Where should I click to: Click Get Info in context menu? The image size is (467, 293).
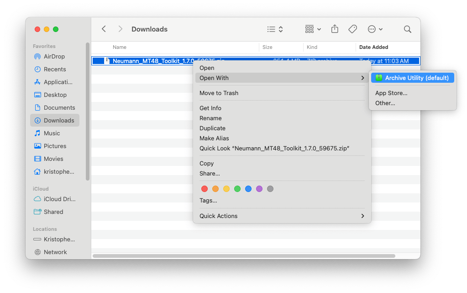[x=210, y=108]
